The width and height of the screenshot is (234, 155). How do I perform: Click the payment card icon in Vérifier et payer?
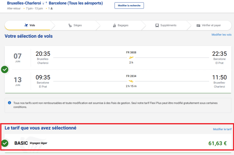click(198, 25)
